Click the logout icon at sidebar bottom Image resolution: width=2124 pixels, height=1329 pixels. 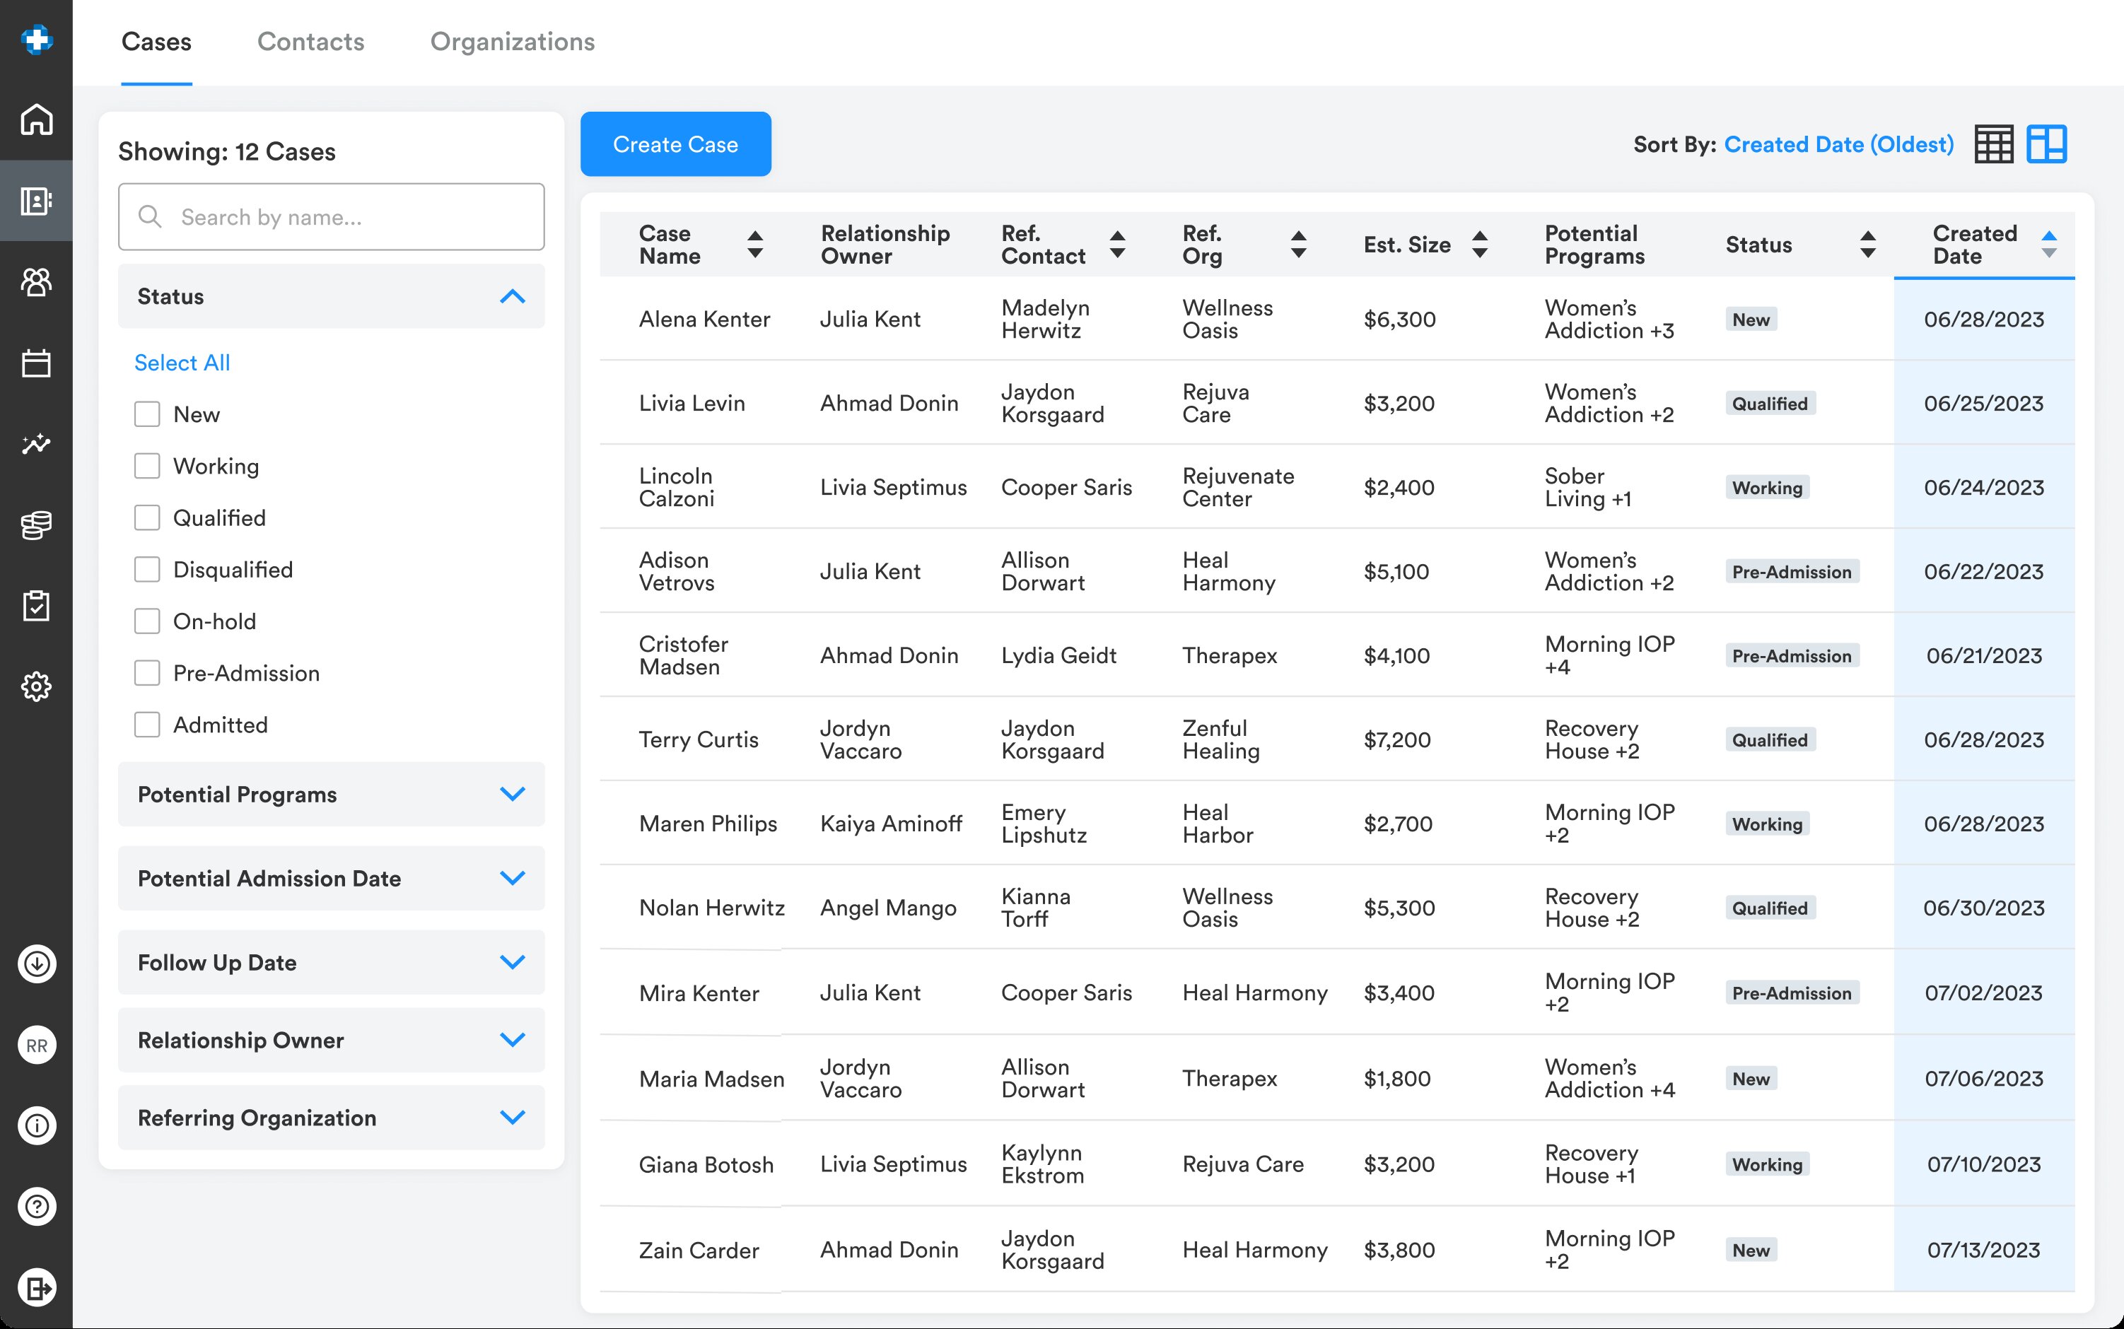36,1288
